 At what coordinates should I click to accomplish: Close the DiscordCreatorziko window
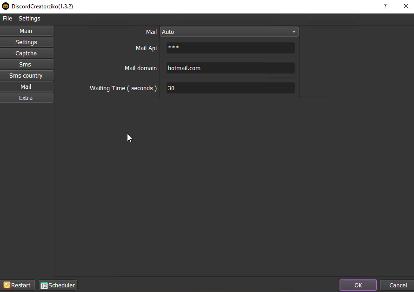coord(406,7)
